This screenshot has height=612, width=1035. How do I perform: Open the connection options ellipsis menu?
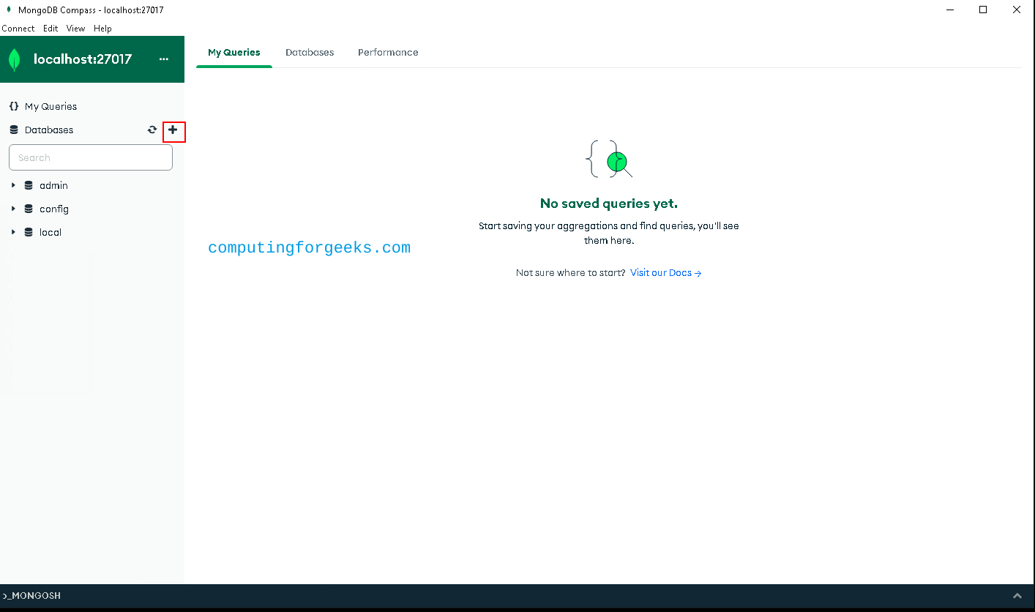click(x=163, y=59)
